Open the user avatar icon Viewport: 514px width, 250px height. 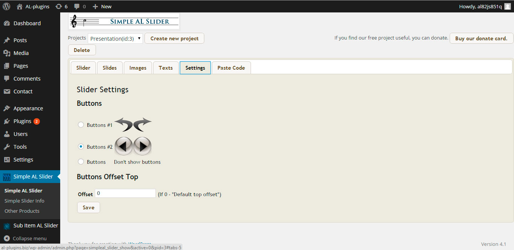tap(507, 6)
